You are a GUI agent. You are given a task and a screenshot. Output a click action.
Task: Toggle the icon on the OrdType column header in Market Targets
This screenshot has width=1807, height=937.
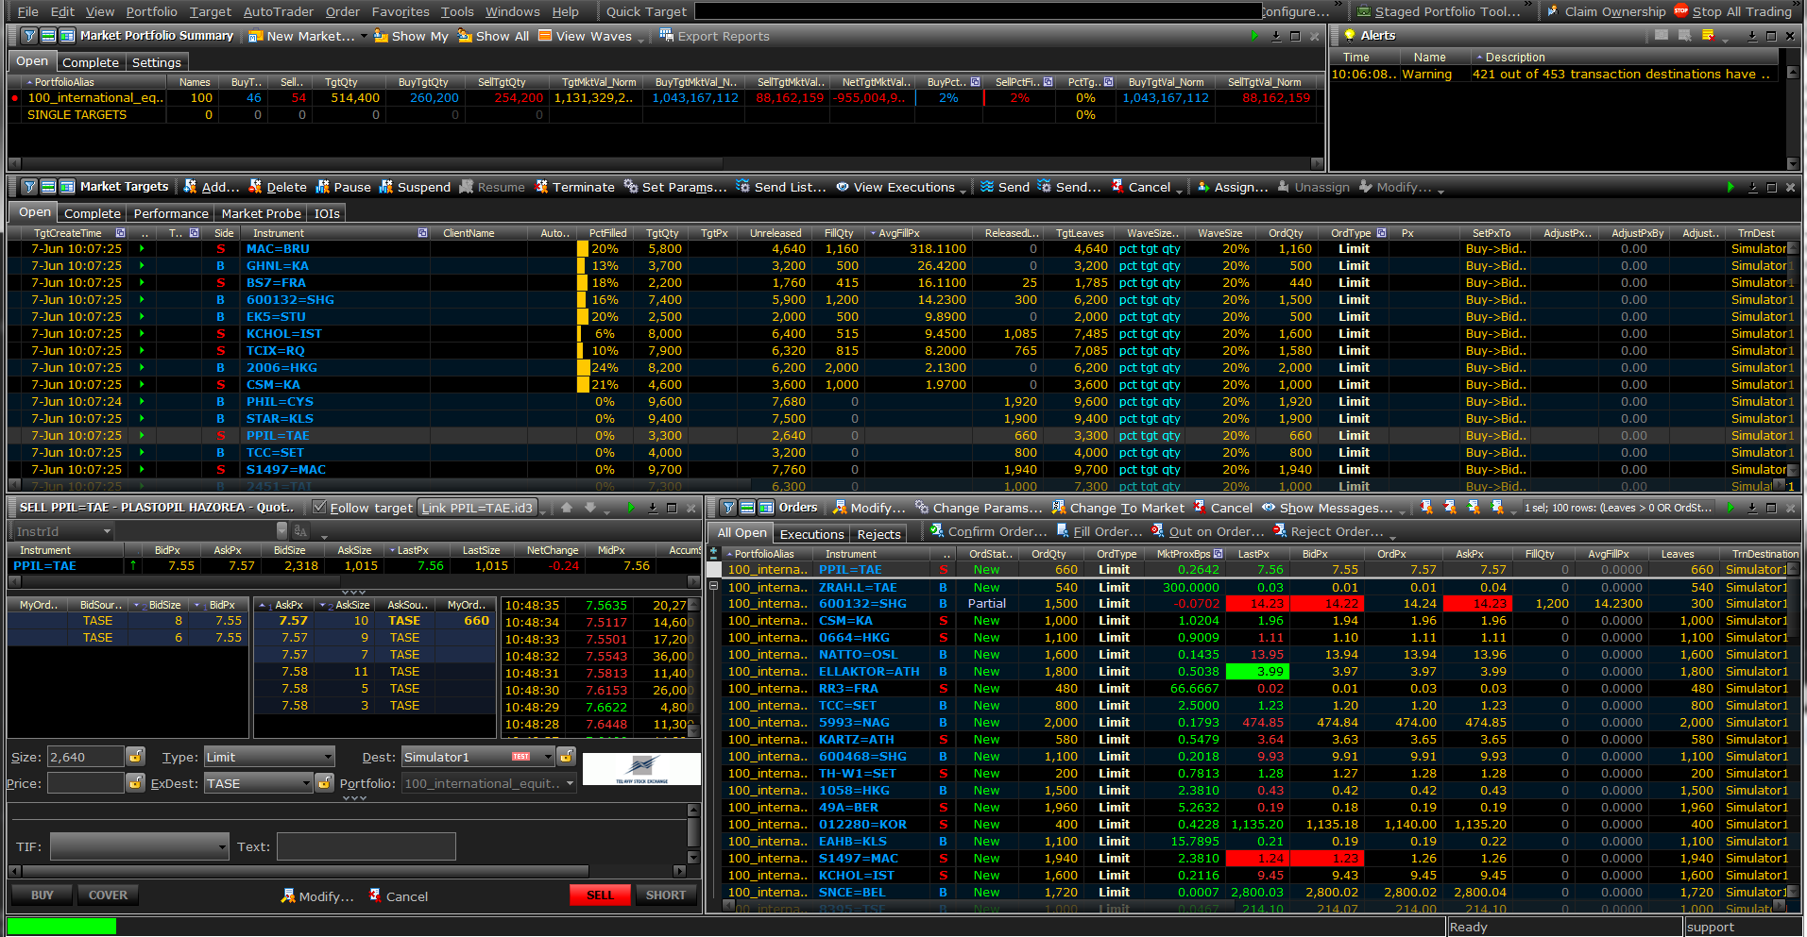coord(1382,233)
